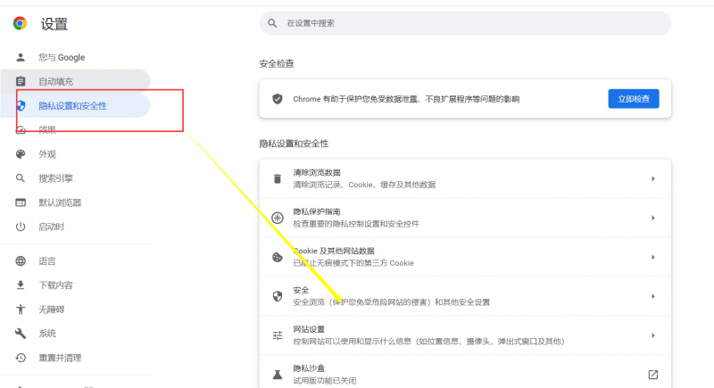
Task: Open 下载内容 in the sidebar
Action: coord(55,285)
